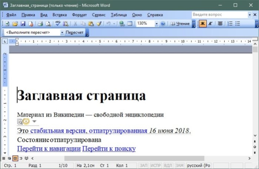The height and width of the screenshot is (169, 259).
Task: Open the Research binoculars tool
Action: point(66,24)
